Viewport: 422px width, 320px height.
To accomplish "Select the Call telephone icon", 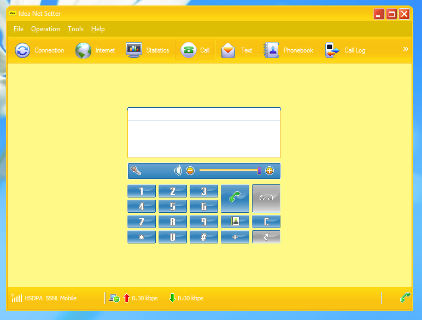I will click(x=188, y=50).
